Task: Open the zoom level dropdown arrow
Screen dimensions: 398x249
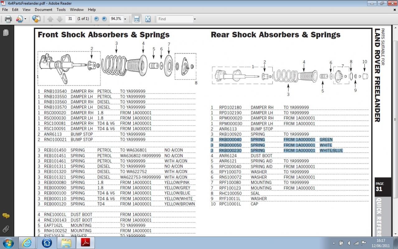Action: (x=125, y=19)
